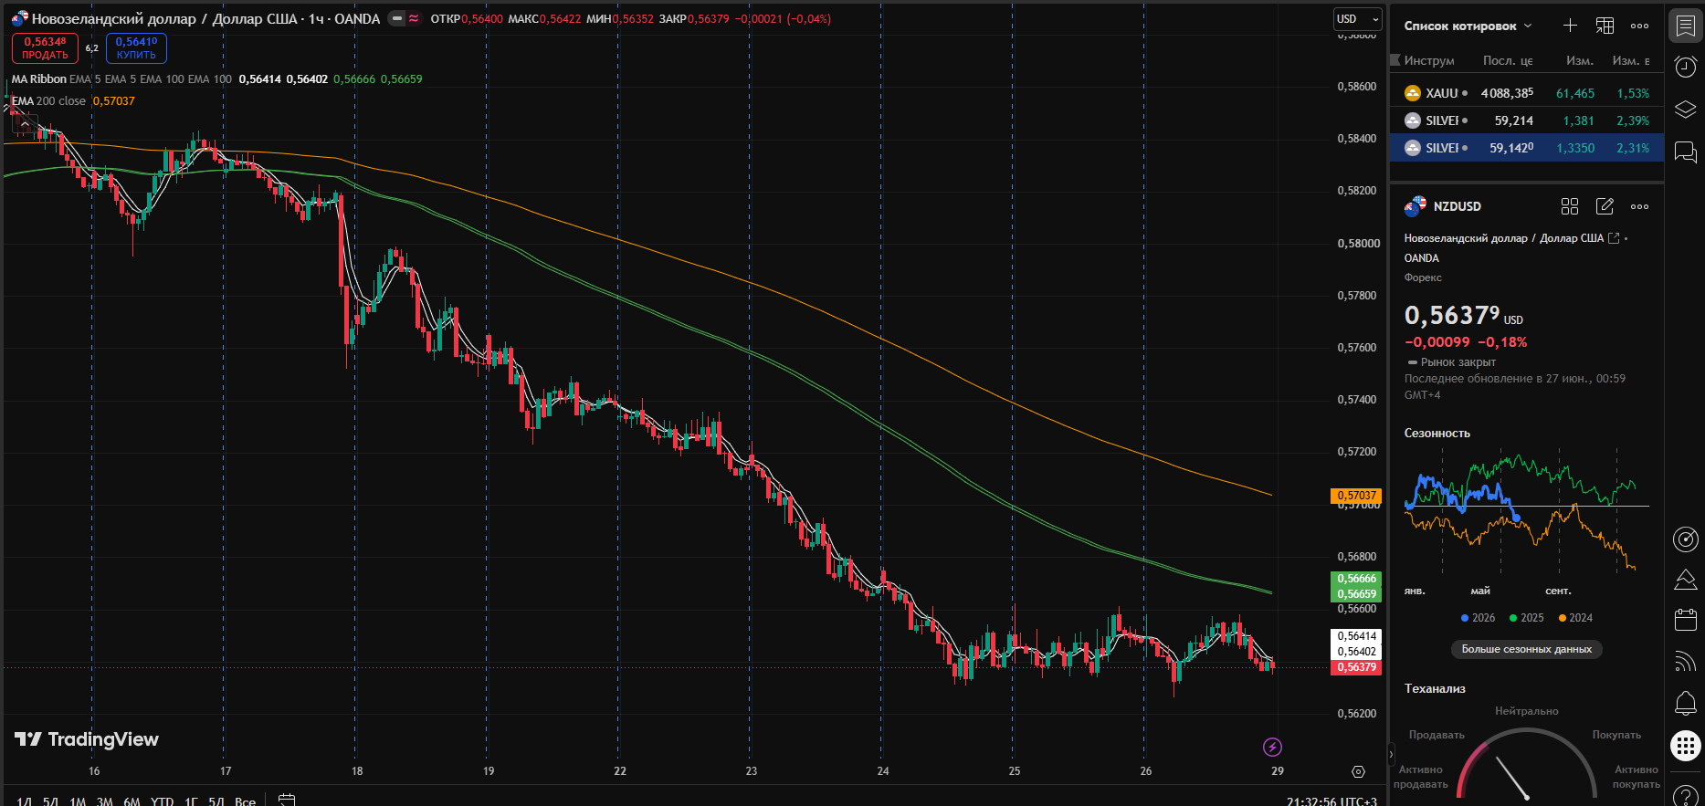Select the YTD time range
Image resolution: width=1705 pixels, height=806 pixels.
click(x=162, y=801)
